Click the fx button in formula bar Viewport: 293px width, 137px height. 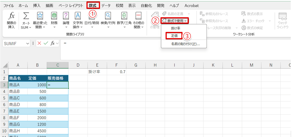[x=53, y=44]
